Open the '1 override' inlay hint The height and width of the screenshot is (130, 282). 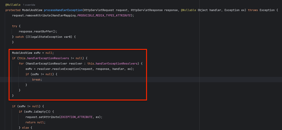click(29, 5)
